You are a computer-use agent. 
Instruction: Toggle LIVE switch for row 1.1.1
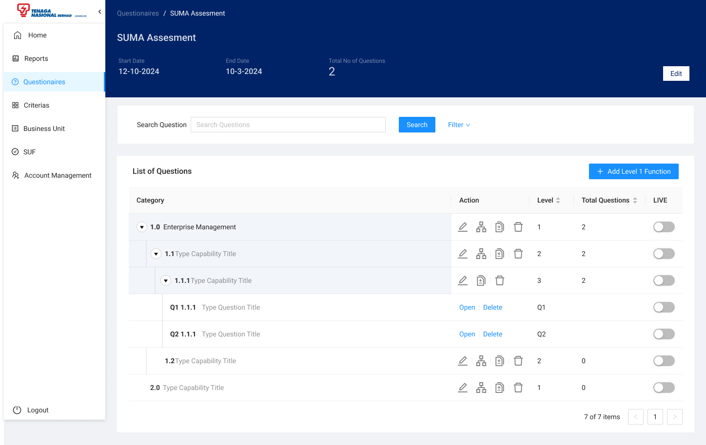tap(664, 280)
